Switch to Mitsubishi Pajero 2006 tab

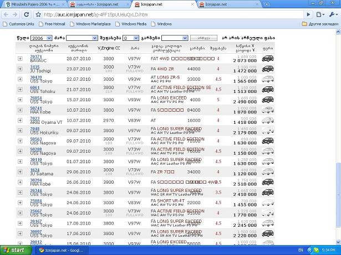35,4
